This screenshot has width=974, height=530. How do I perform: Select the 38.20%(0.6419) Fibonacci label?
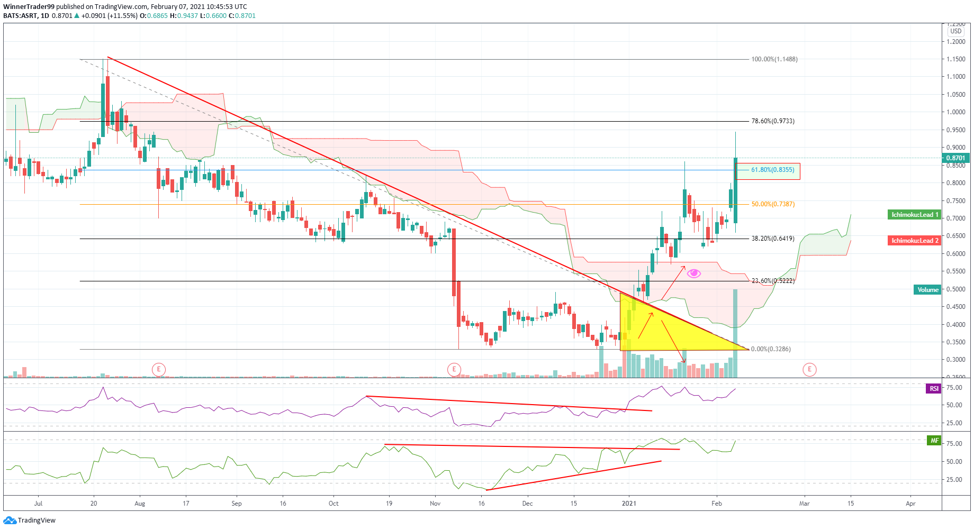click(773, 239)
